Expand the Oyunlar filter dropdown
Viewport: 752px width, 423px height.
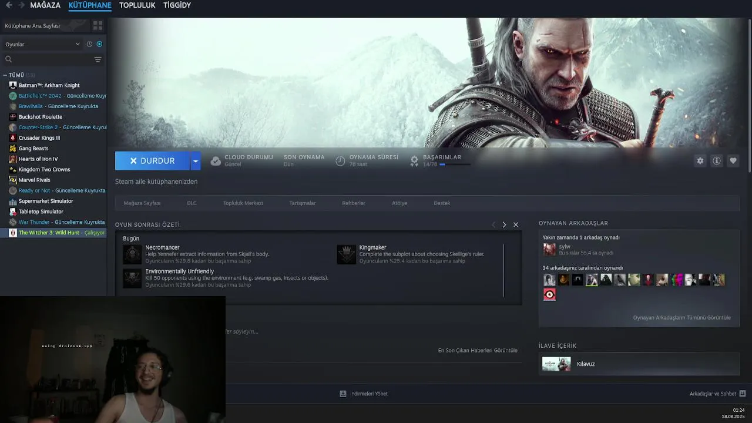pyautogui.click(x=42, y=44)
